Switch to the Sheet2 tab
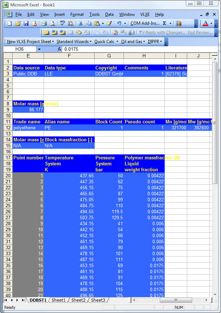Image resolution: width=221 pixels, height=313 pixels. [78, 300]
